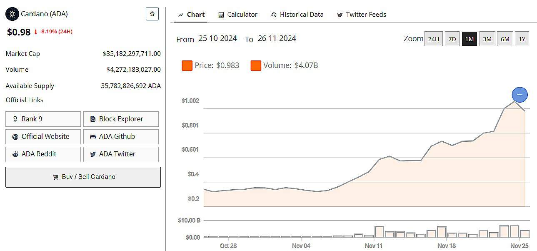Viewport: 537px width, 251px height.
Task: Toggle the Volume series orange legend box
Action: click(256, 65)
